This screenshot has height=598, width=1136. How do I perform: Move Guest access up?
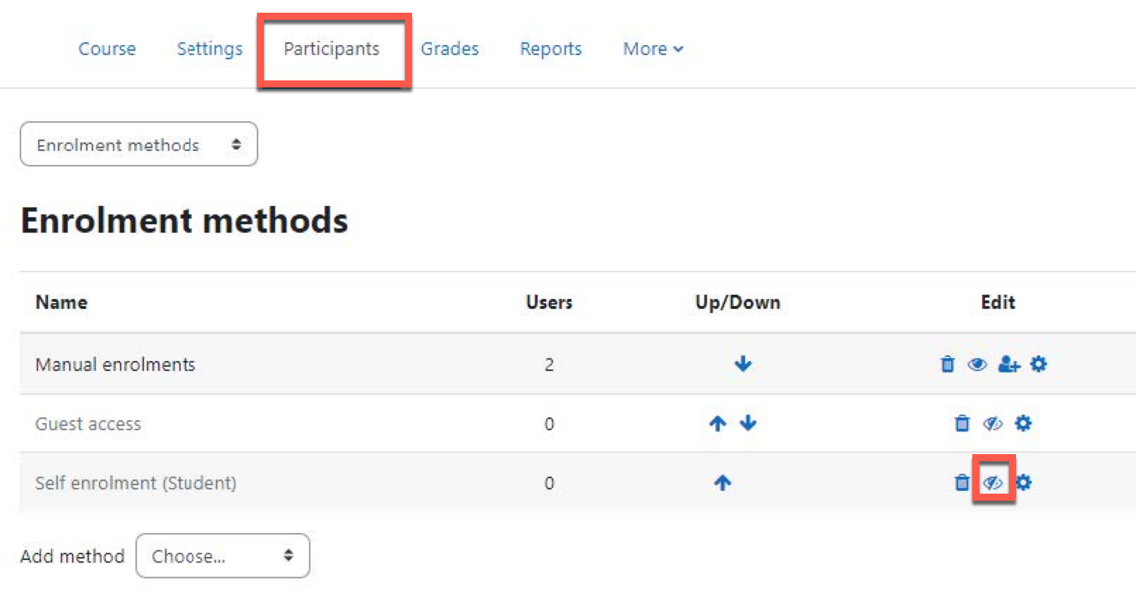[x=718, y=423]
